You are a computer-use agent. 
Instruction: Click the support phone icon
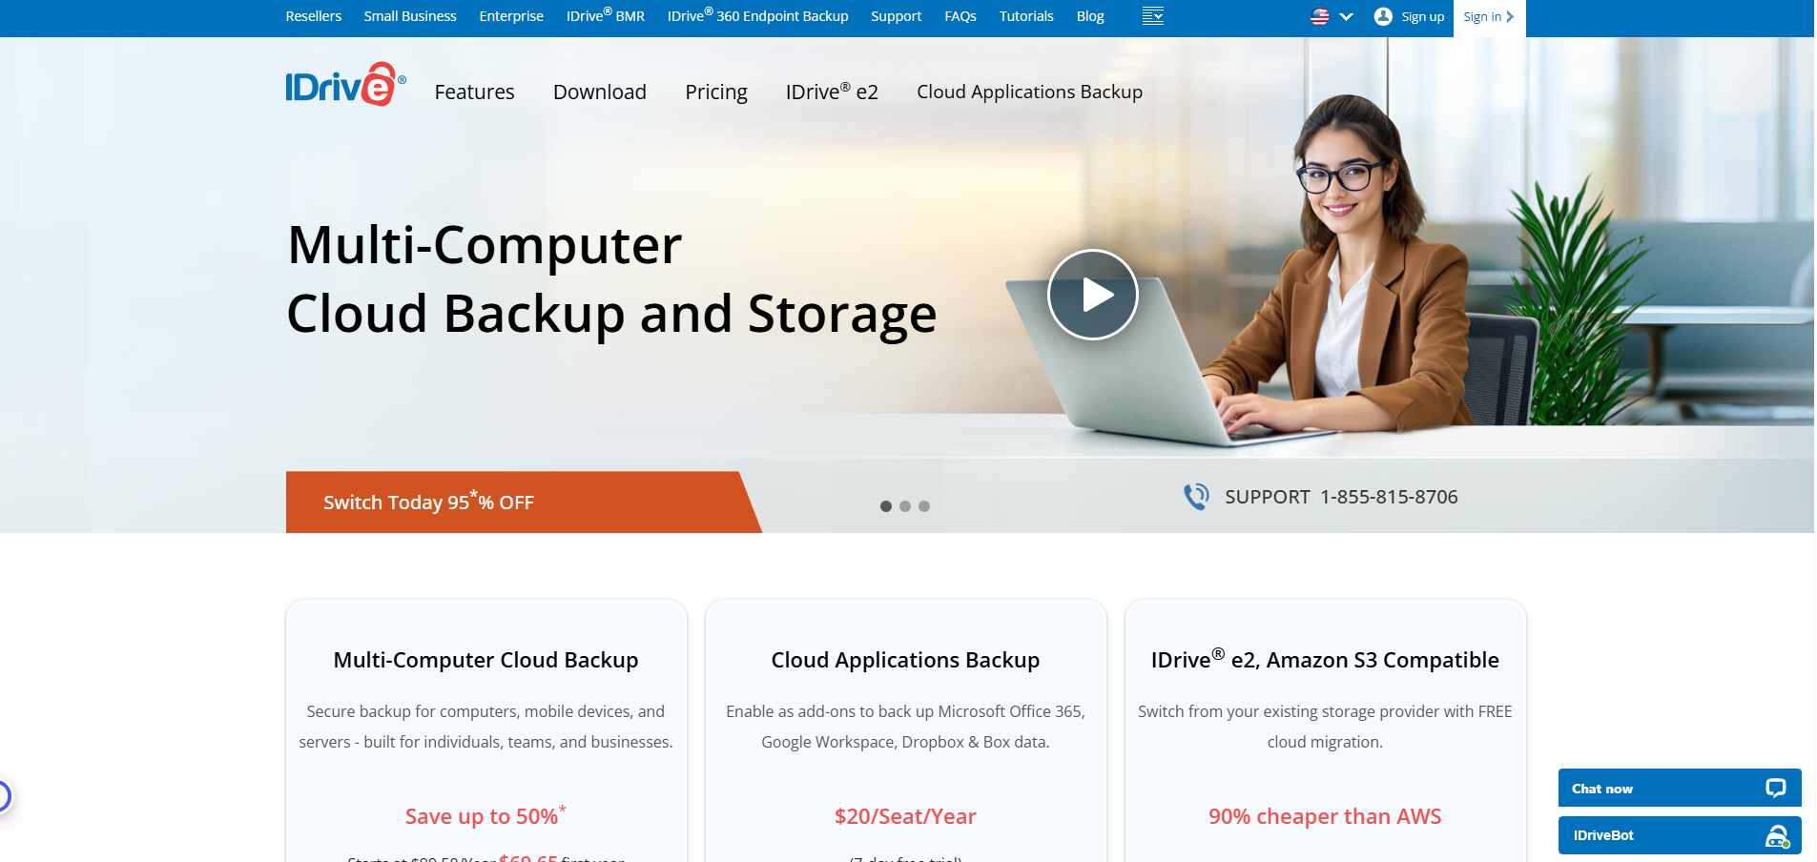pyautogui.click(x=1196, y=497)
